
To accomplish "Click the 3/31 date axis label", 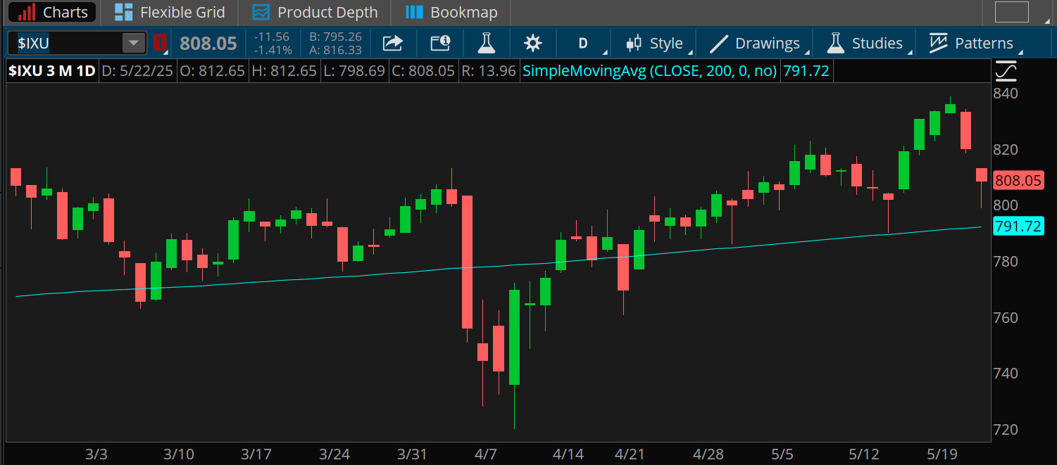I will click(x=412, y=454).
